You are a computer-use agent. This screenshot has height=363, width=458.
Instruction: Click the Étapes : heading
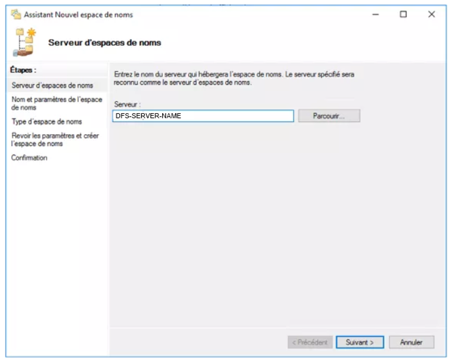[24, 71]
